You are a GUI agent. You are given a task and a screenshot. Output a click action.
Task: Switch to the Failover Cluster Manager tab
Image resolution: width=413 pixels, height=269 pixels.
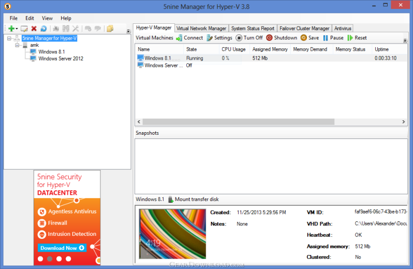pos(304,28)
